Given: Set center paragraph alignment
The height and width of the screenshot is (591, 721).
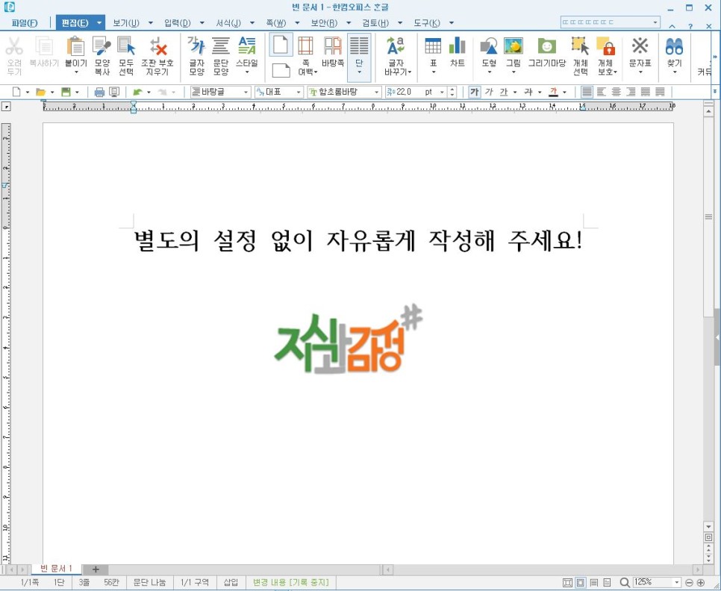Looking at the screenshot, I should [617, 92].
